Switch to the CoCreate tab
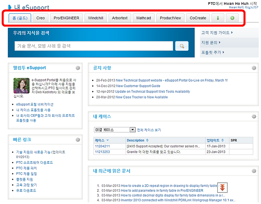This screenshot has width=261, height=204. tap(198, 18)
